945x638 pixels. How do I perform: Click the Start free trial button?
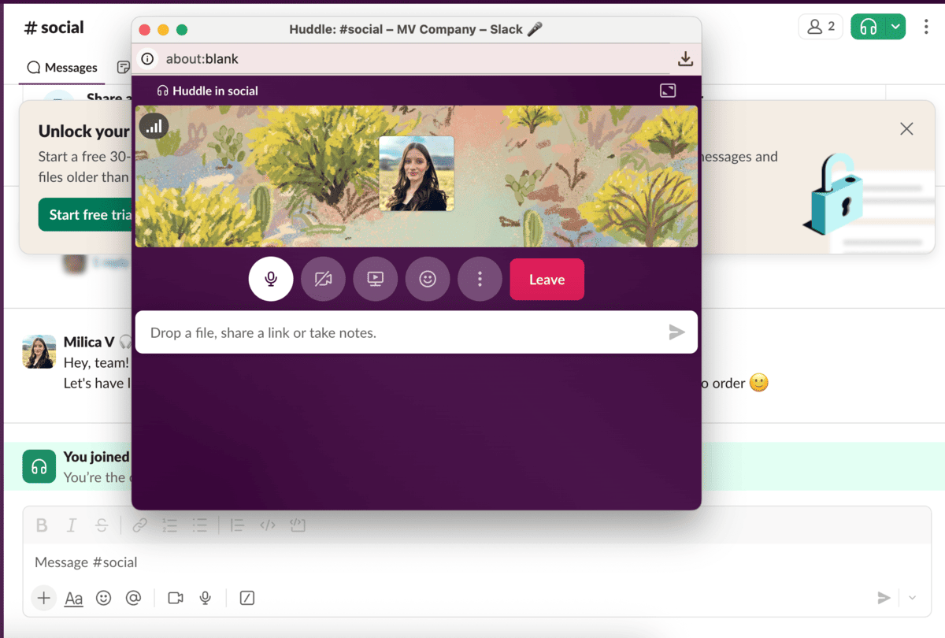coord(84,214)
